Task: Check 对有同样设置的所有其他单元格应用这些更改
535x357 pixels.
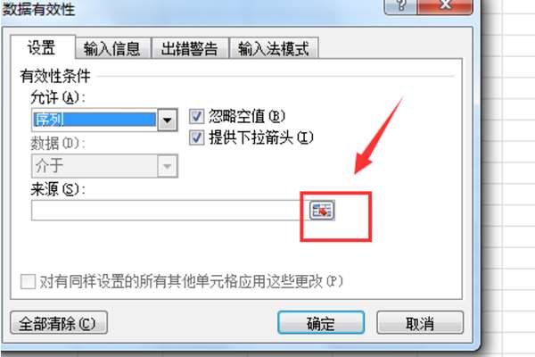Action: [x=28, y=281]
